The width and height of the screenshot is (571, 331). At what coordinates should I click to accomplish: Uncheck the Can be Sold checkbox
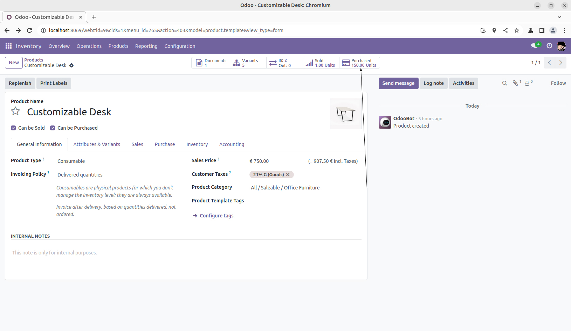pos(13,128)
